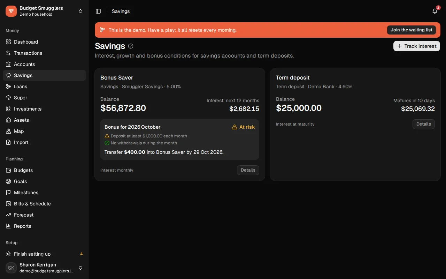Click the SK user avatar
Screen dimensions: 446x279
click(x=11, y=268)
